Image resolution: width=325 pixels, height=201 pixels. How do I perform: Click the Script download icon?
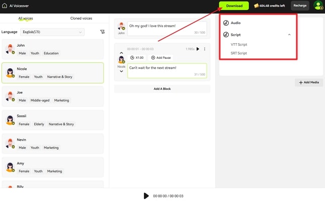[x=226, y=35]
